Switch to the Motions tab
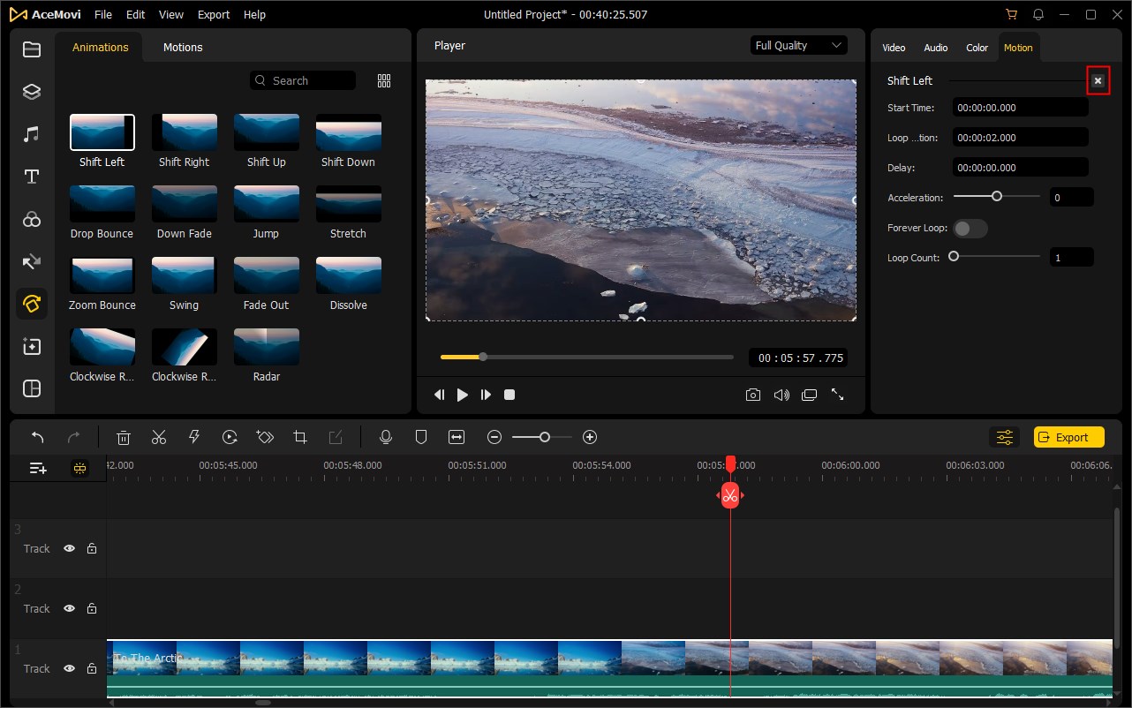This screenshot has width=1132, height=708. pyautogui.click(x=183, y=48)
